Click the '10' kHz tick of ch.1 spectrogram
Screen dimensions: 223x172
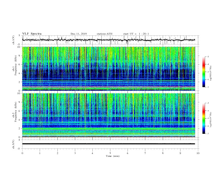[x=19, y=47]
